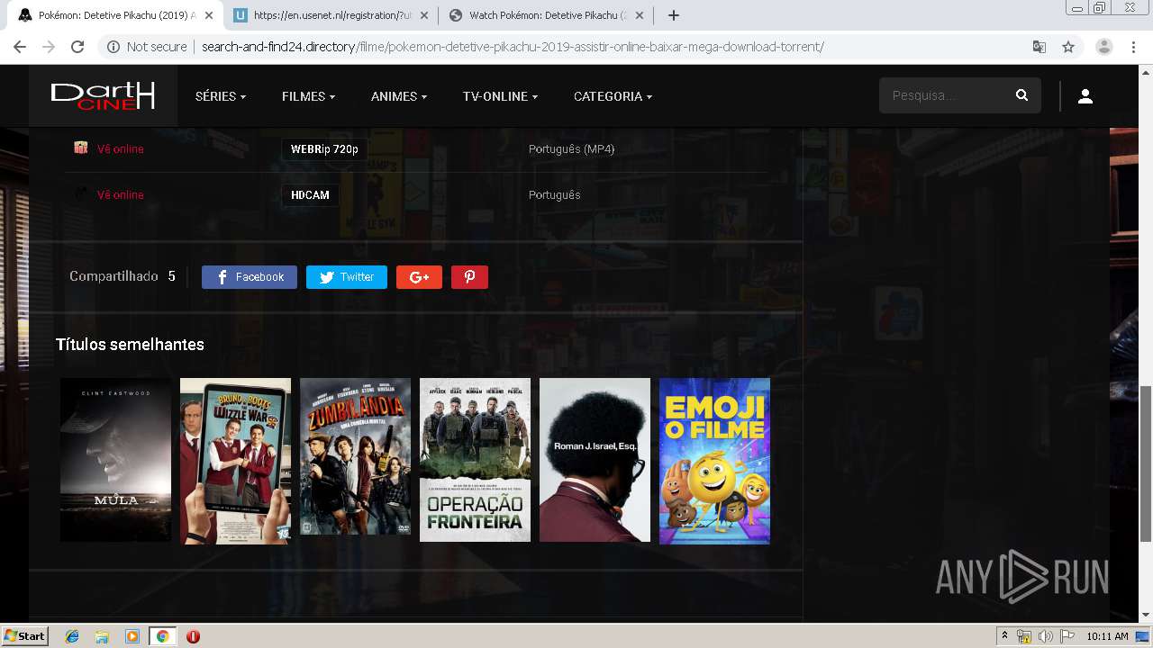This screenshot has width=1153, height=648.
Task: Click the browser address bar URL
Action: (x=513, y=47)
